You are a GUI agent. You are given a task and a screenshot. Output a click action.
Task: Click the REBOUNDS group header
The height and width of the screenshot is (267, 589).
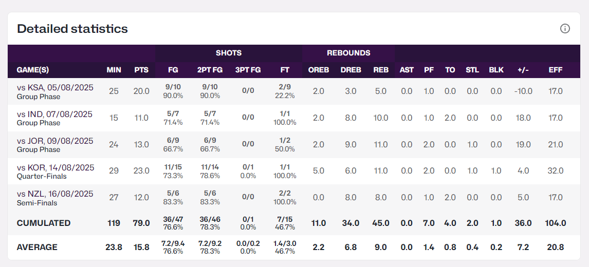(348, 53)
